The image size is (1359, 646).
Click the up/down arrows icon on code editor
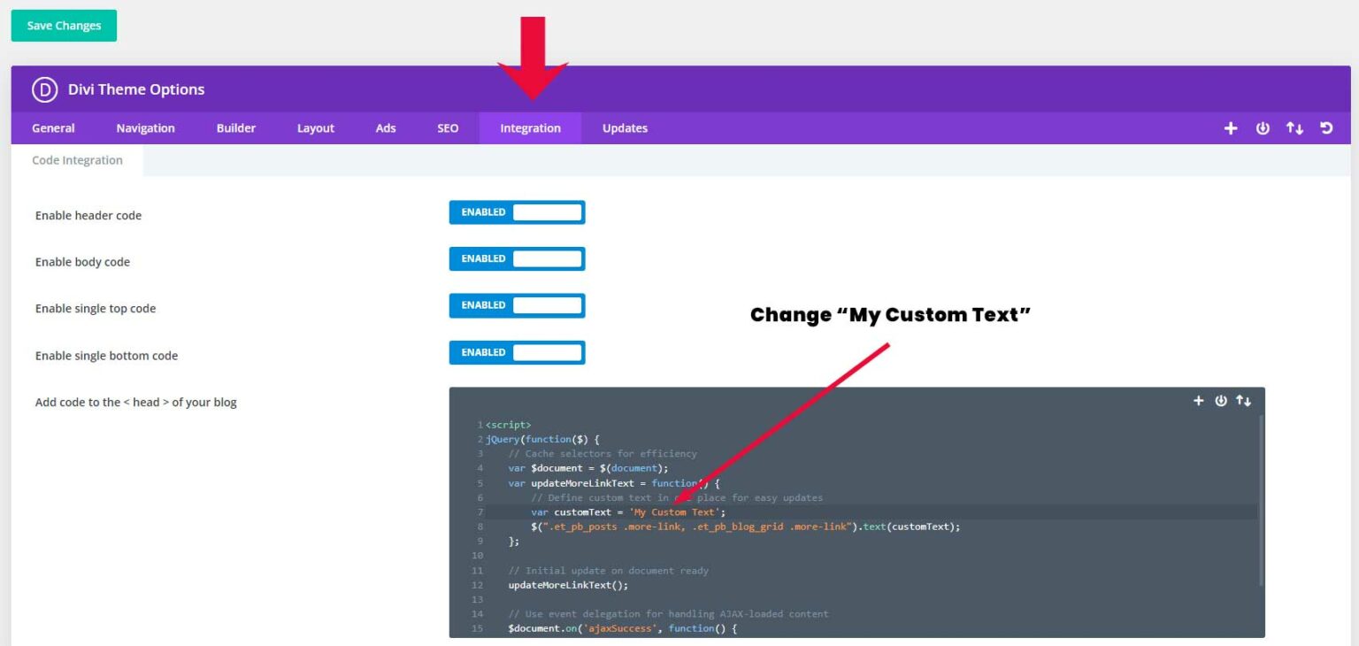1244,400
